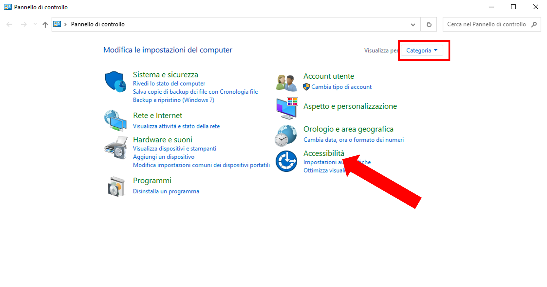Image resolution: width=547 pixels, height=287 pixels.
Task: Open the Orologio e area geografica icon
Action: coord(286,135)
